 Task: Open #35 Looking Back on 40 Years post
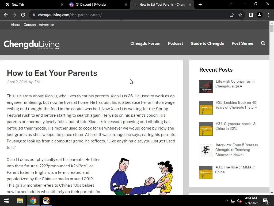point(236,105)
